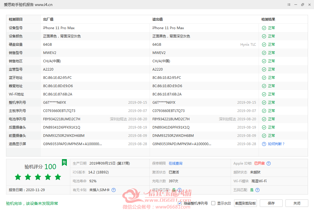Screen dimensions: 314x214
Task: Open the 在线查询 warranty link
Action: (x=176, y=163)
